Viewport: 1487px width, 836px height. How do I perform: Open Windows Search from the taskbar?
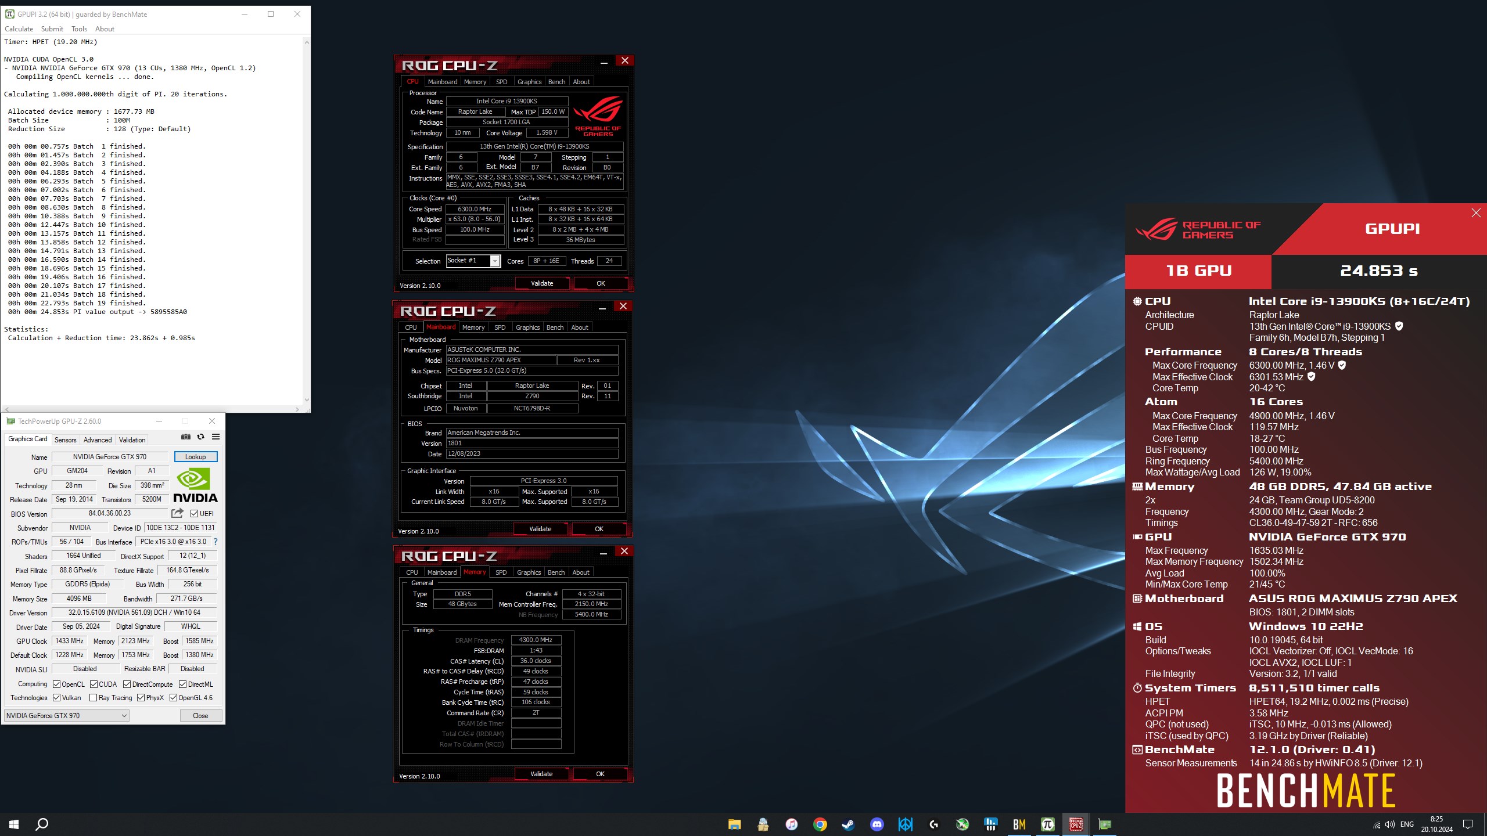click(42, 824)
